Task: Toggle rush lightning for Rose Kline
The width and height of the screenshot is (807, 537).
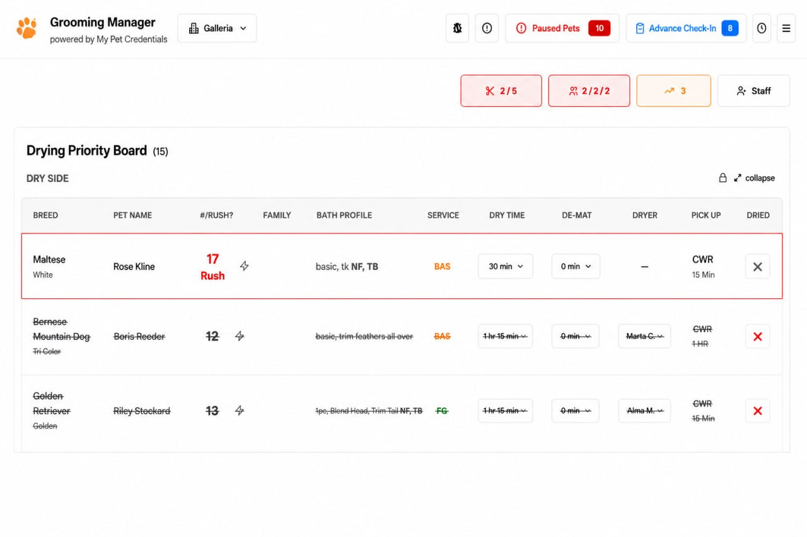Action: [245, 266]
